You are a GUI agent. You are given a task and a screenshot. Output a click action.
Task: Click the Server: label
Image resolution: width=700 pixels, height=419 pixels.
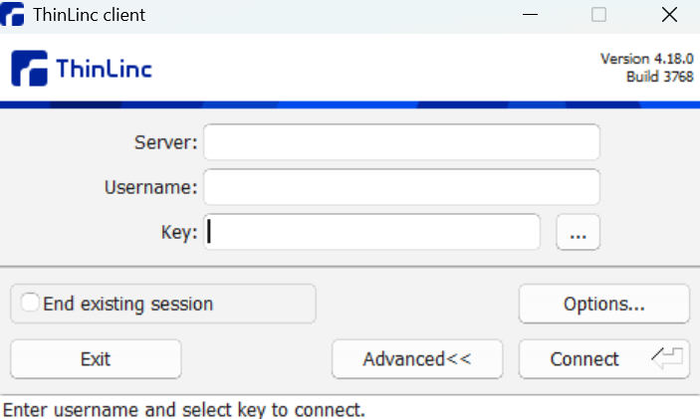click(165, 142)
